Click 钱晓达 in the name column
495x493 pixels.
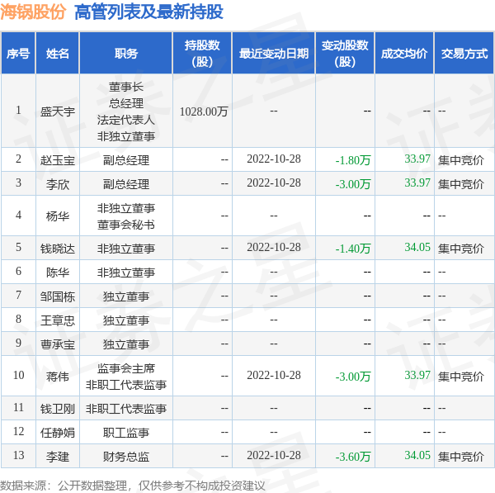click(x=58, y=248)
